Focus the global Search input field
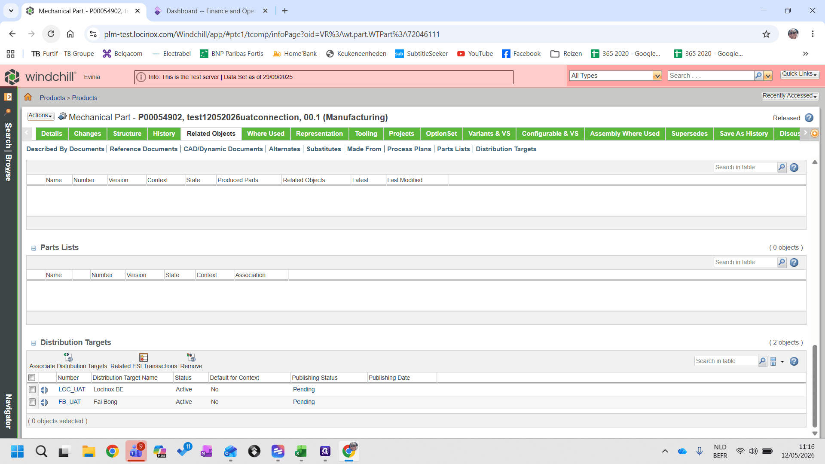This screenshot has width=825, height=464. click(711, 76)
